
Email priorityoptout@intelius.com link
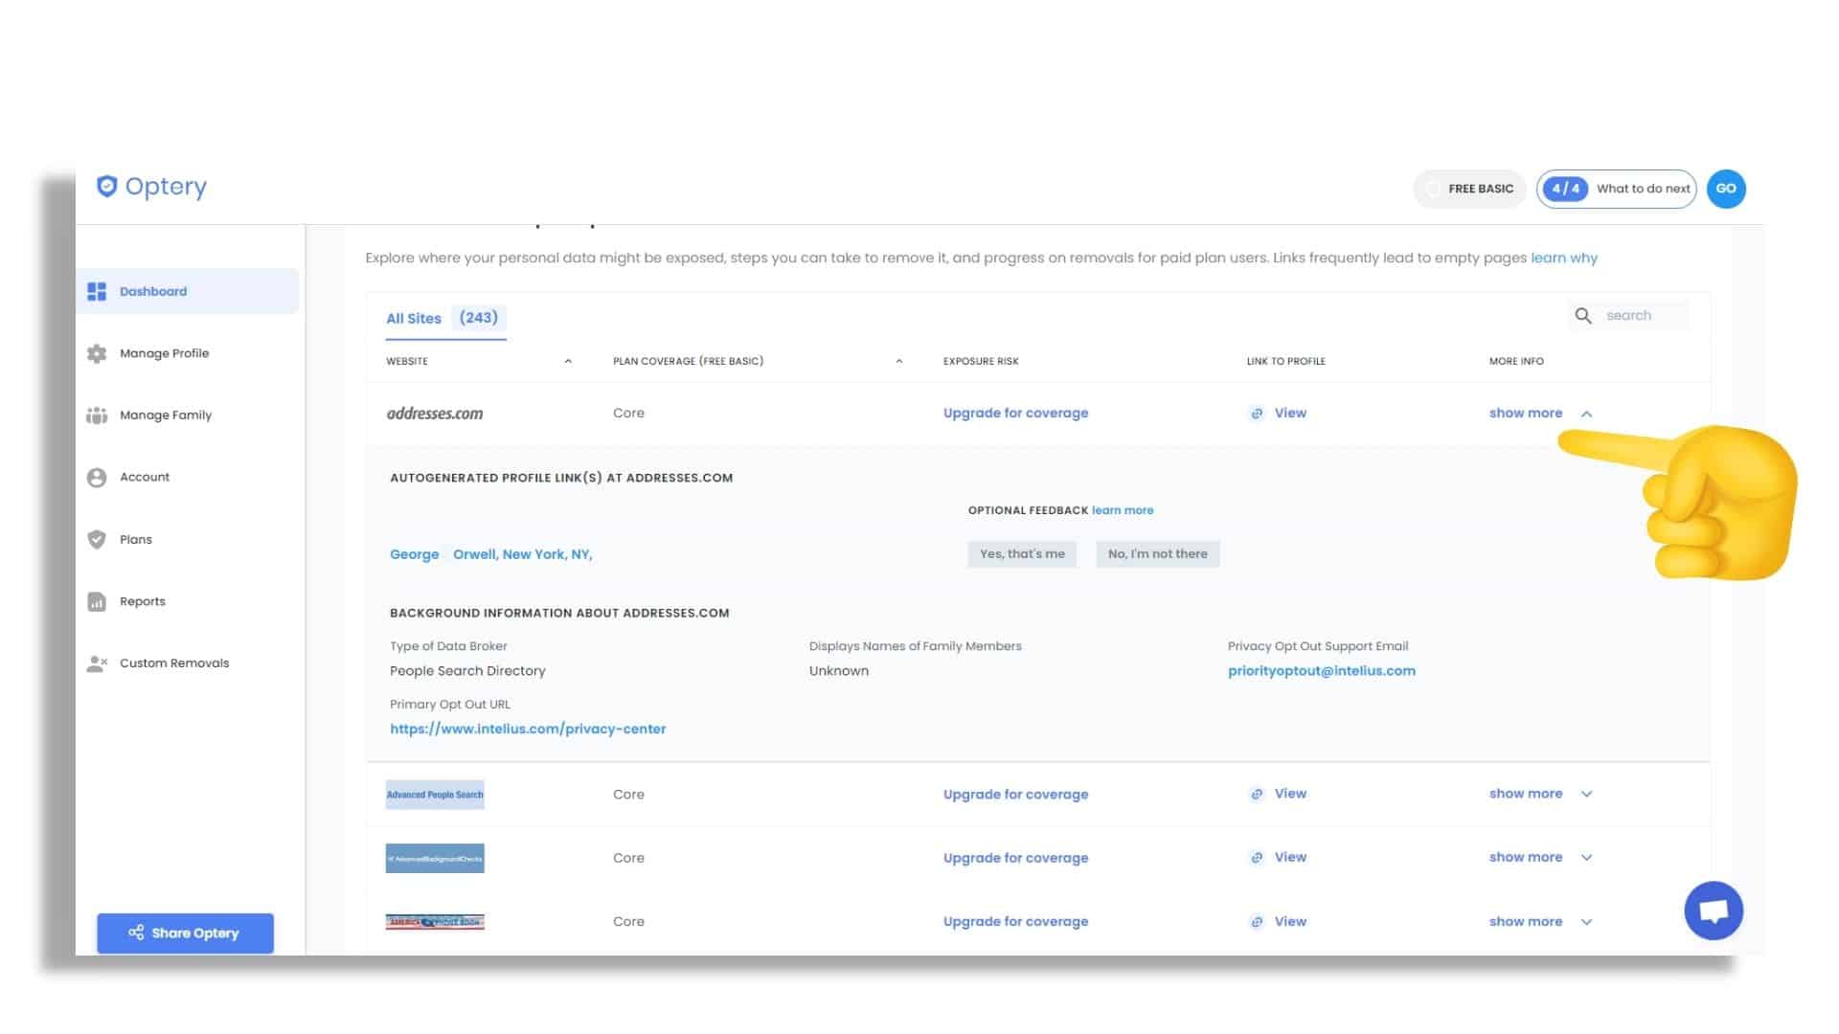point(1321,671)
